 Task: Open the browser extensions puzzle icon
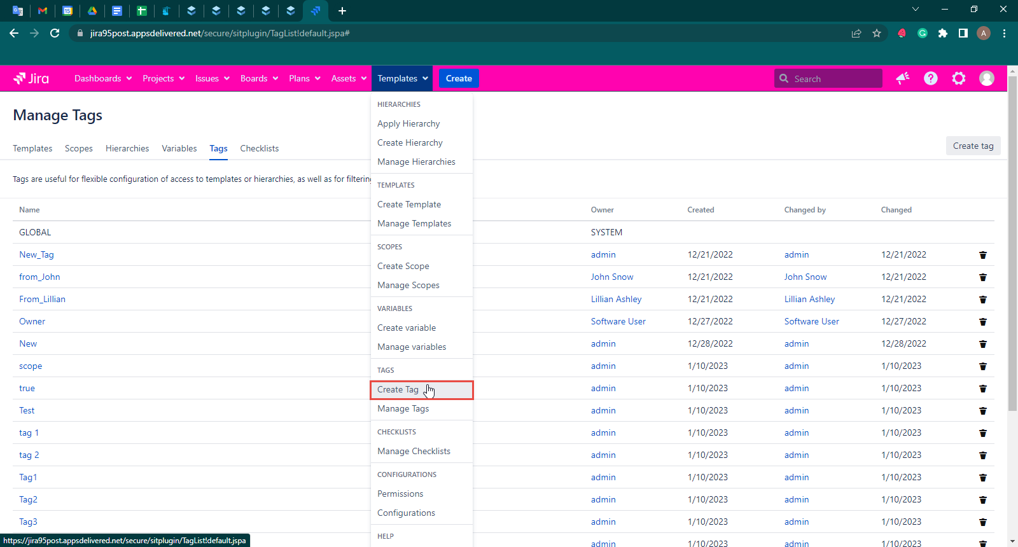(942, 33)
